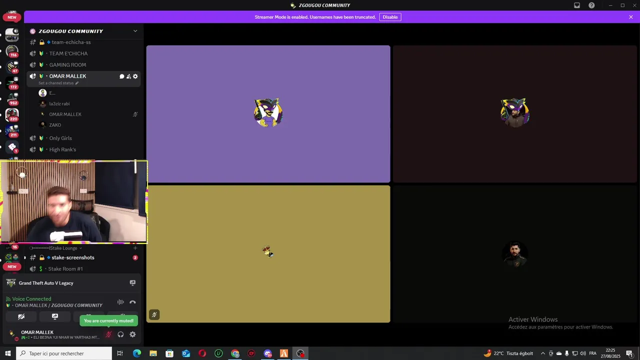Viewport: 640px width, 360px height.
Task: Open File Explorer from taskbar
Action: pyautogui.click(x=153, y=353)
